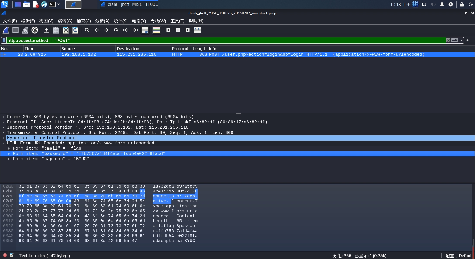Open the 捕获(C) menu
This screenshot has width=475, height=259.
pos(84,21)
